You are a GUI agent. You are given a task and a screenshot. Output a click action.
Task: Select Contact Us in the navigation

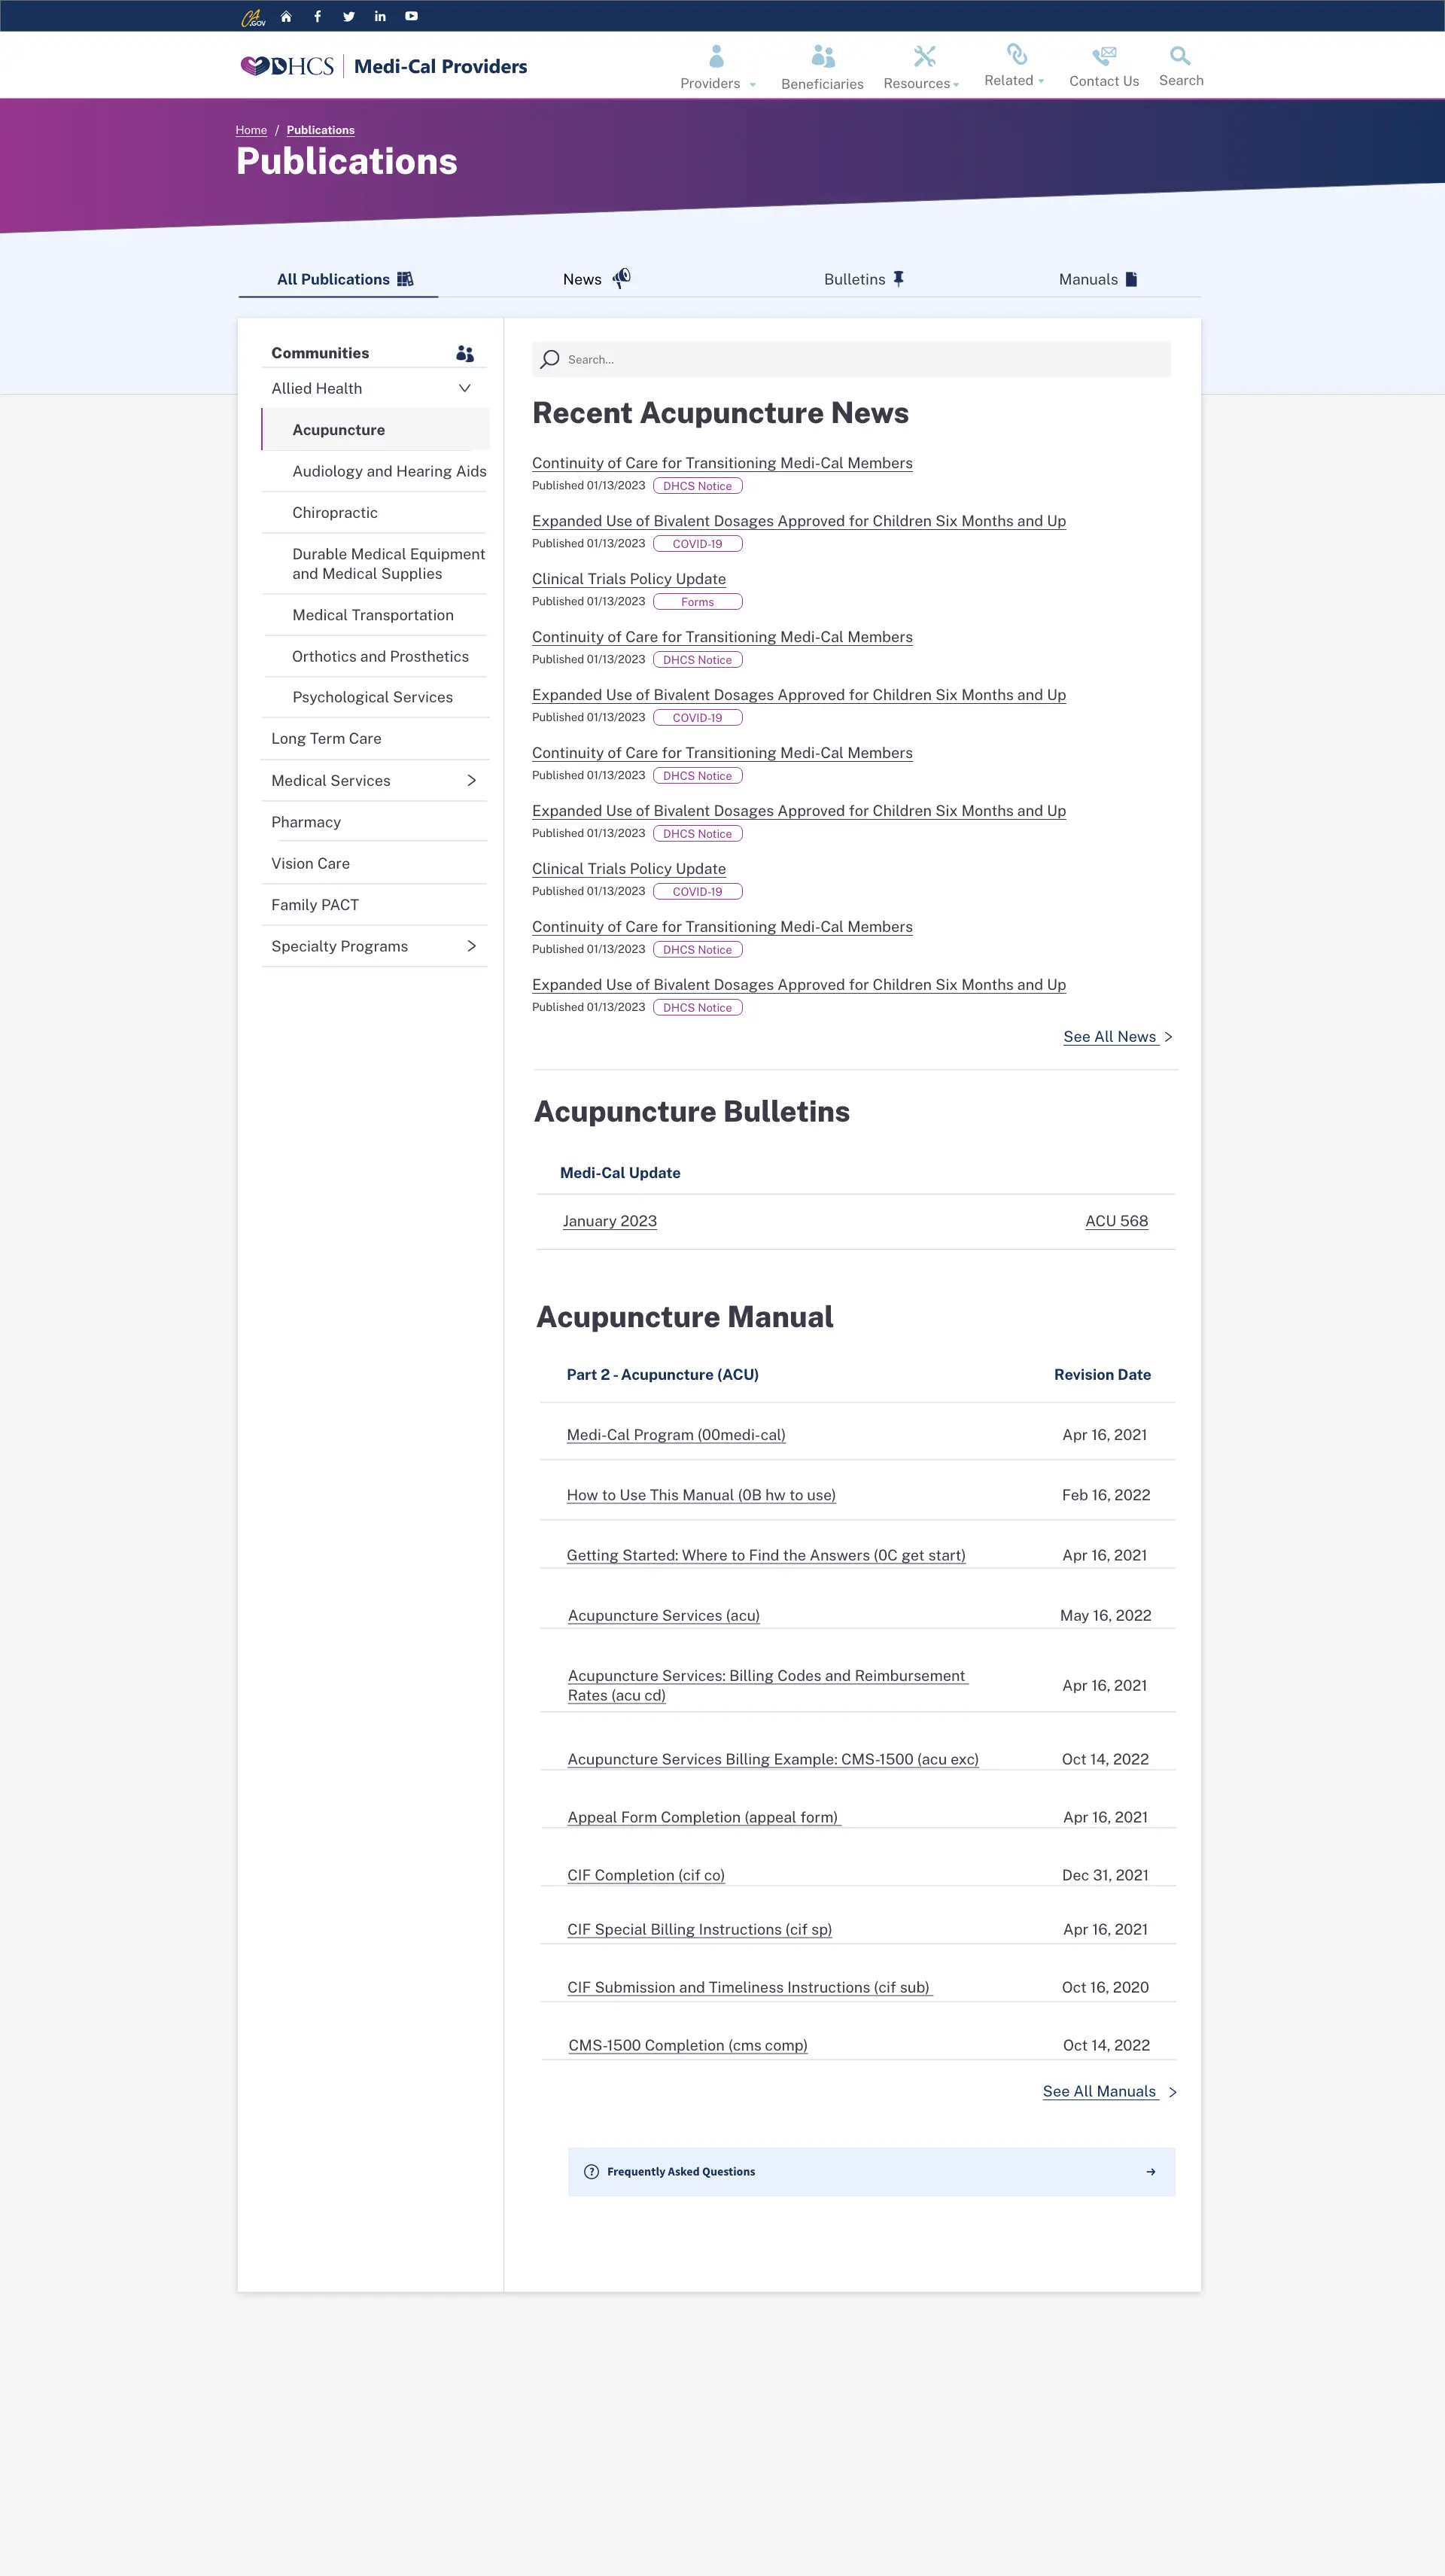coord(1103,65)
